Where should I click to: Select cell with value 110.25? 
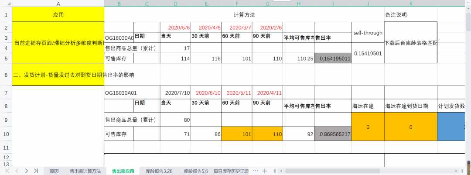pyautogui.click(x=299, y=58)
